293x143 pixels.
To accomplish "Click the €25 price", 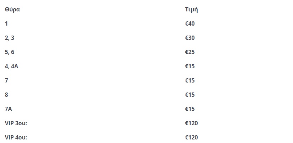I will pos(190,52).
